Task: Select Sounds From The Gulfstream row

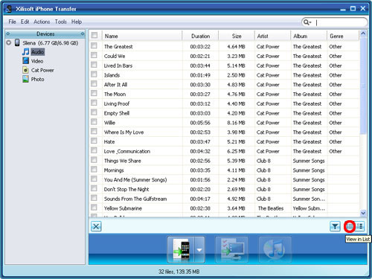Action: [x=225, y=199]
